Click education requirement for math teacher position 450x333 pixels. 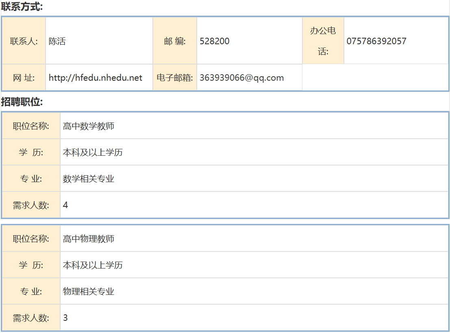point(93,153)
